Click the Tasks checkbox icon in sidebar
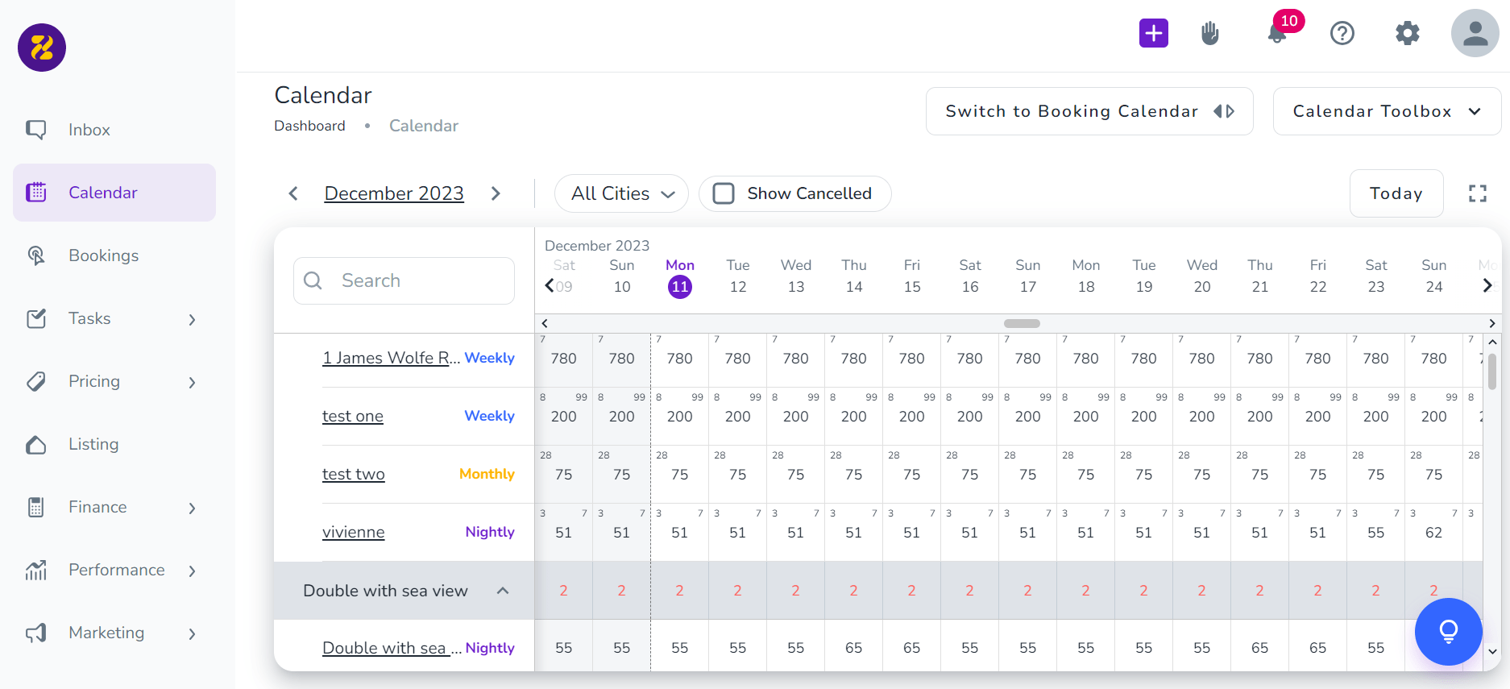This screenshot has width=1510, height=689. tap(36, 318)
